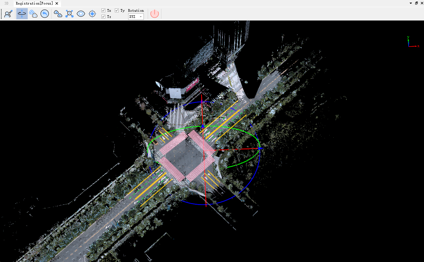Click the eye view icon
Screen dimensions: 424x262
(81, 14)
